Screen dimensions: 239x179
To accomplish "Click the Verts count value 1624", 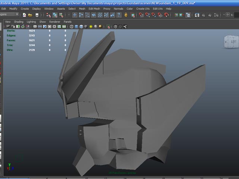I will point(32,31).
